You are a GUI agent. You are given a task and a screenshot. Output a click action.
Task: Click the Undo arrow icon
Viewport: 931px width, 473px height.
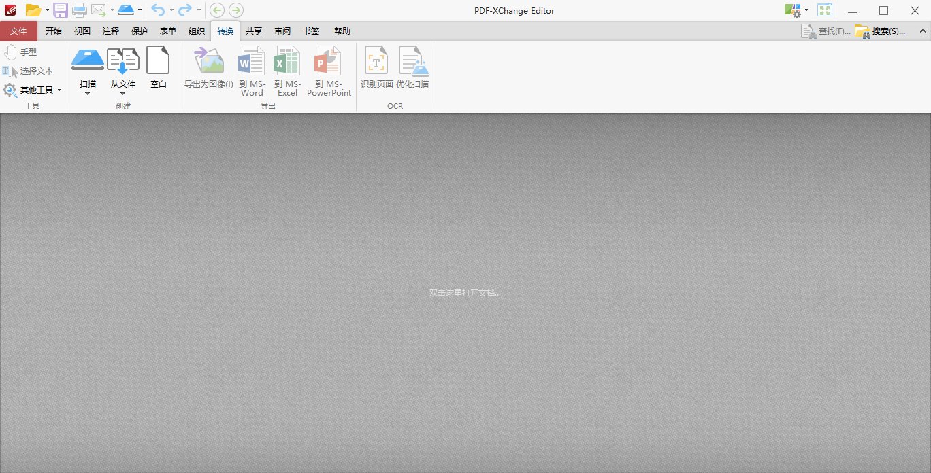pos(159,10)
